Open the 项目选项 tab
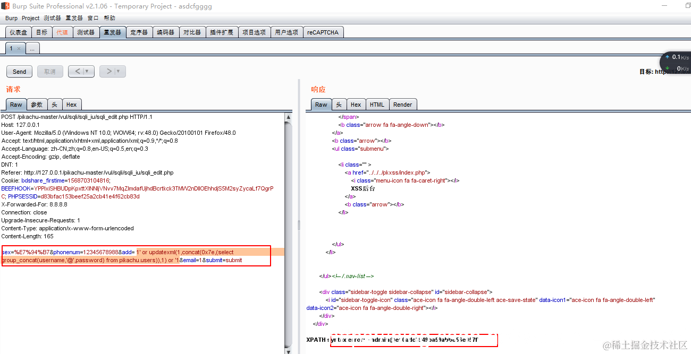The height and width of the screenshot is (354, 691). pyautogui.click(x=254, y=32)
